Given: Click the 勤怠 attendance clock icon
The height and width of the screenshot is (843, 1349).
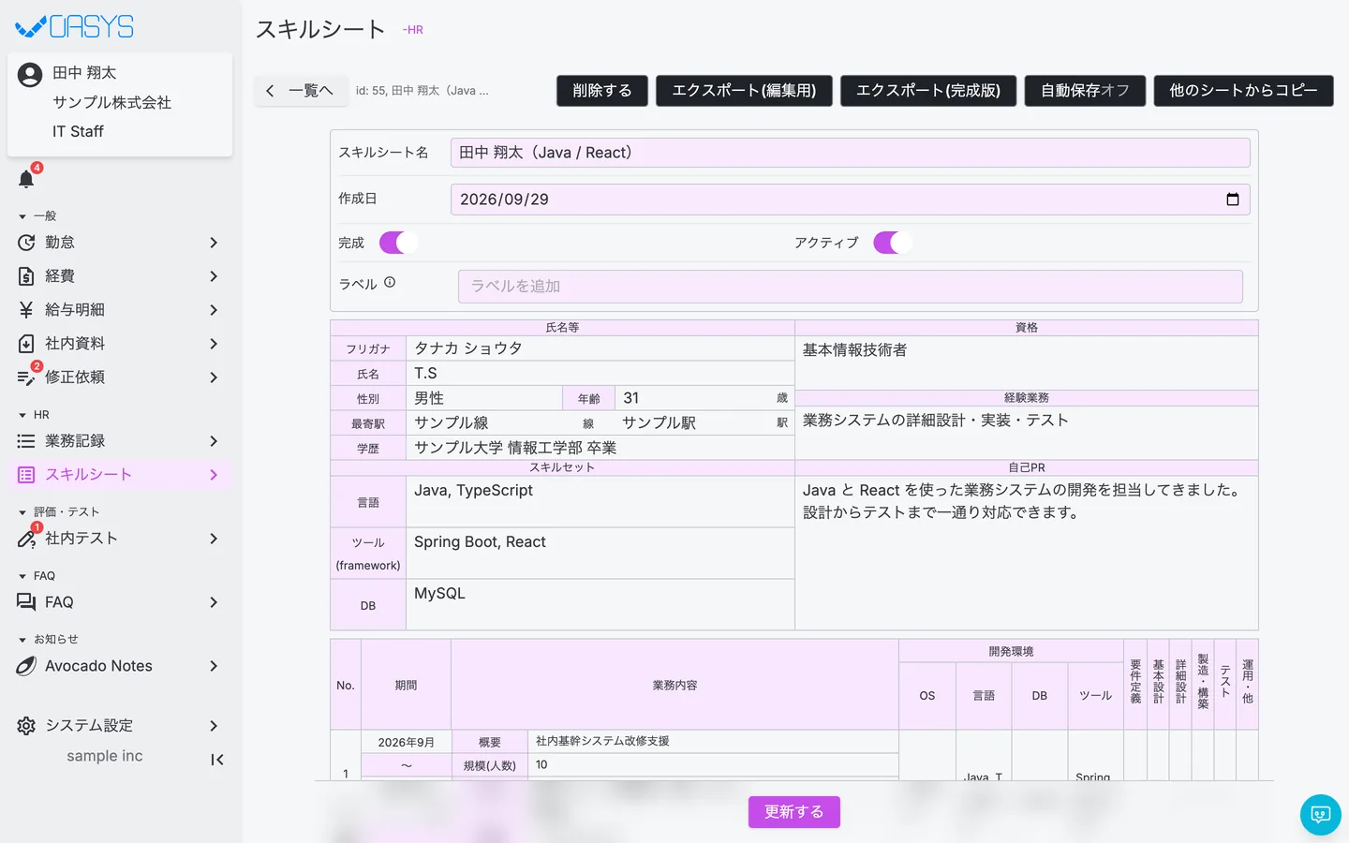Looking at the screenshot, I should [26, 243].
